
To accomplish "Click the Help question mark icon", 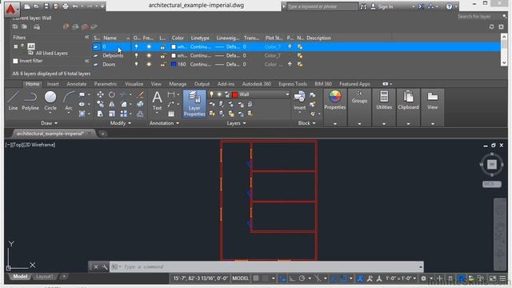I will click(x=450, y=6).
